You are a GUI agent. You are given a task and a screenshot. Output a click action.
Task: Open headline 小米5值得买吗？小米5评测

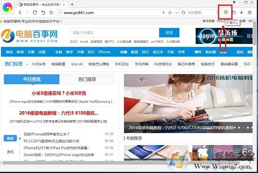coord(59,93)
